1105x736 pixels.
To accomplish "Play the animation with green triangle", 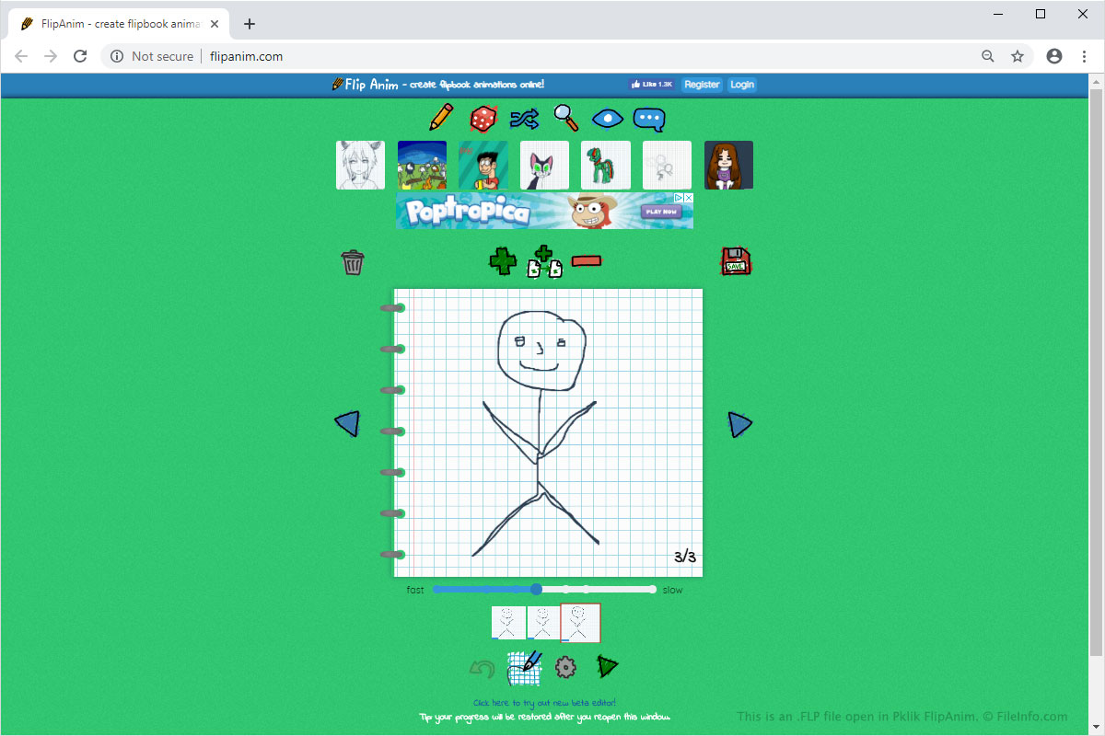I will [x=607, y=666].
